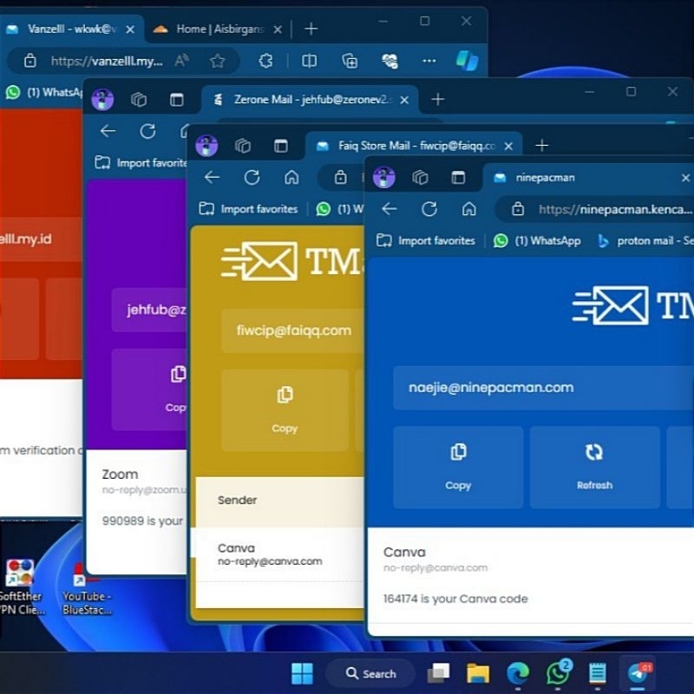Click the split screen icon in Edge toolbar
This screenshot has height=694, width=694.
point(309,61)
